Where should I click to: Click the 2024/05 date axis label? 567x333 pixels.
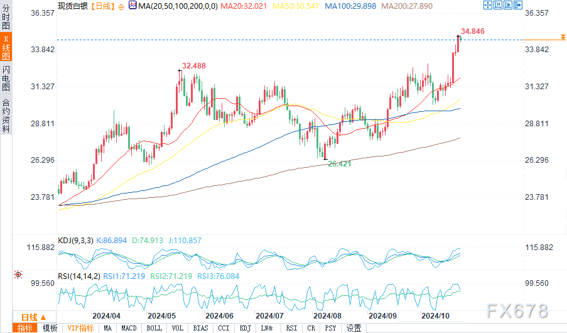point(161,315)
